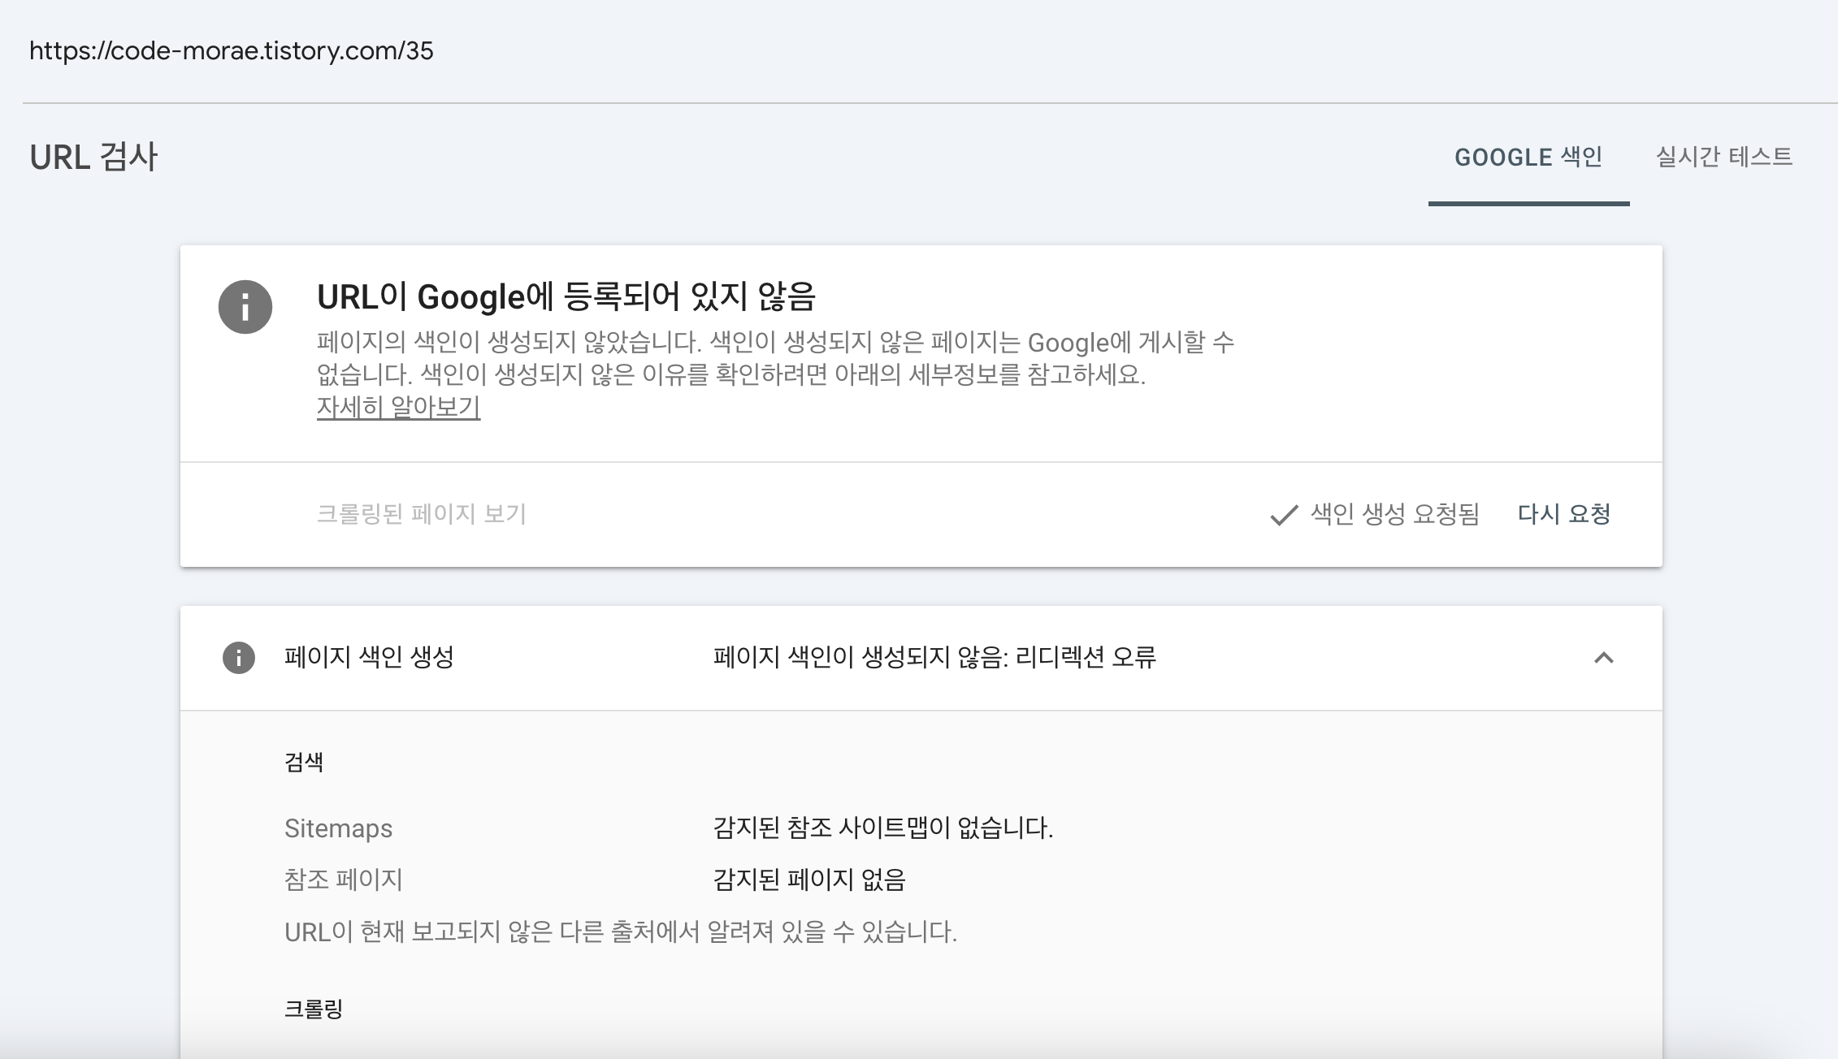The image size is (1838, 1059).
Task: Switch to the 실시간 테스트 tab
Action: coord(1723,157)
